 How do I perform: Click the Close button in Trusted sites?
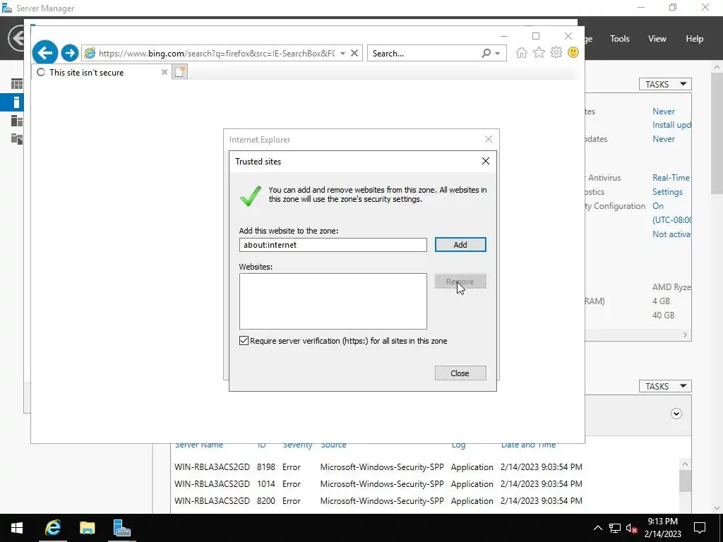[460, 373]
